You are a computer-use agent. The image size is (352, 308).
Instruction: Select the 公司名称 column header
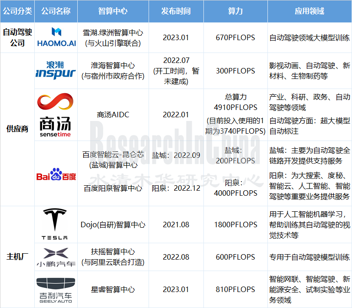tap(56, 11)
